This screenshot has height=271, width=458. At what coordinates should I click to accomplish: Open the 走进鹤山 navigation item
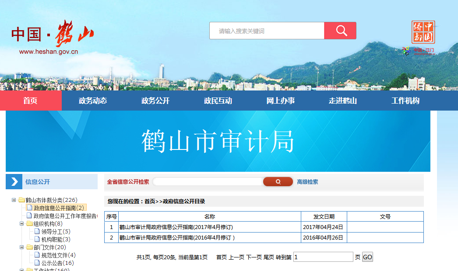pos(343,101)
